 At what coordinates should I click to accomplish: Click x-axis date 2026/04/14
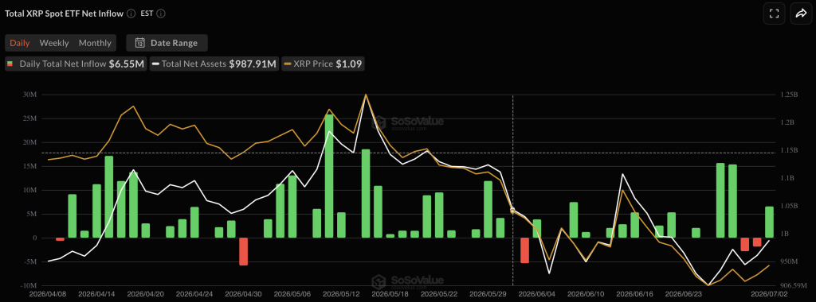tap(96, 293)
